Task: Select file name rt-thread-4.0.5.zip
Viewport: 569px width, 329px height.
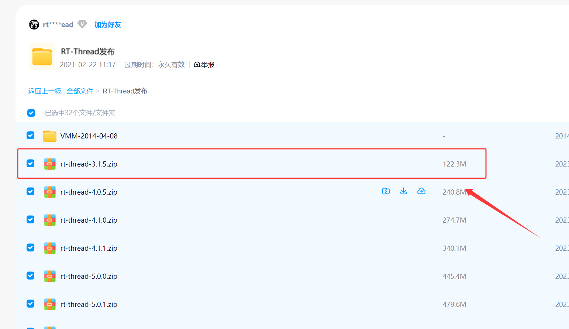Action: click(89, 192)
